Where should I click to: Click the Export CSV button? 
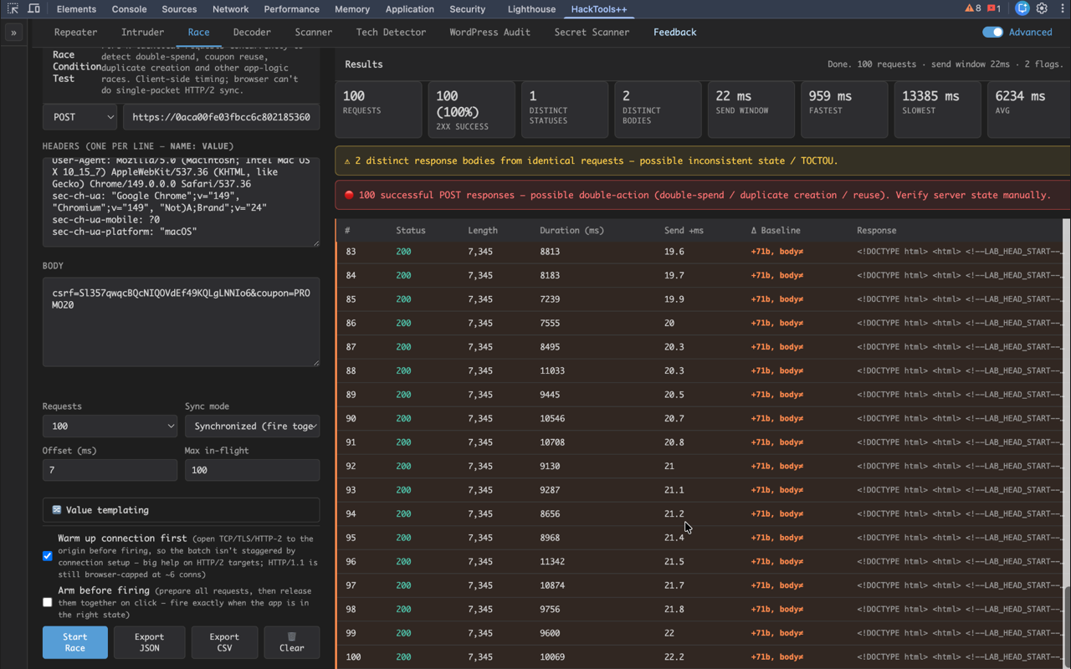click(224, 642)
